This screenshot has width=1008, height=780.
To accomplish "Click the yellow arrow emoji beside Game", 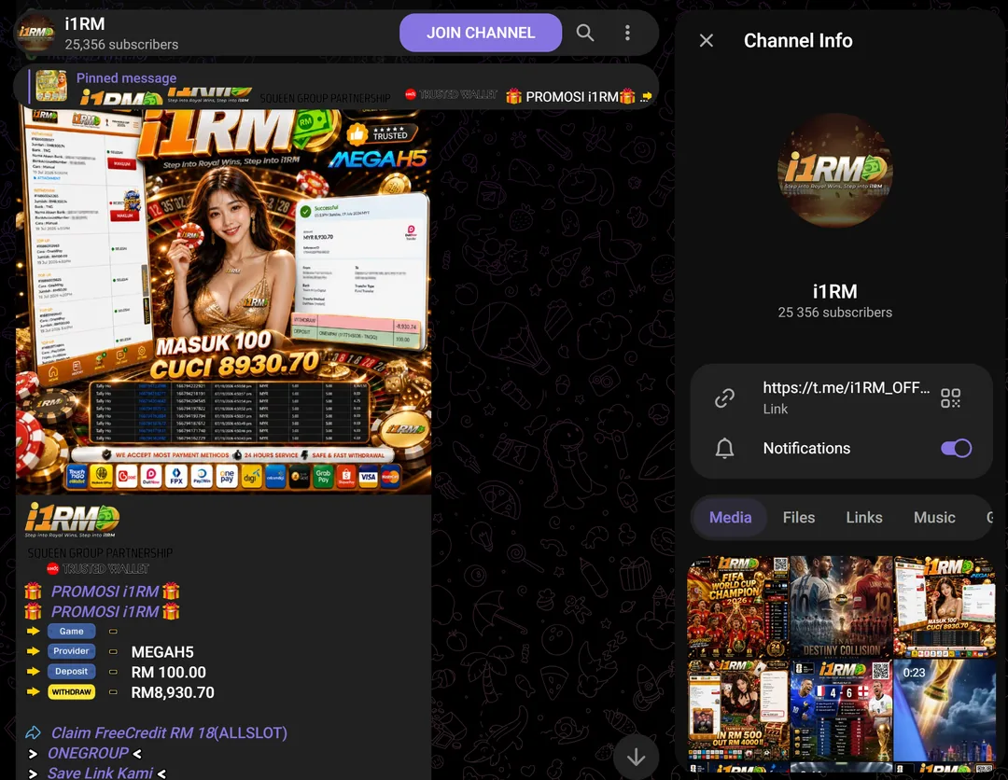I will point(33,631).
